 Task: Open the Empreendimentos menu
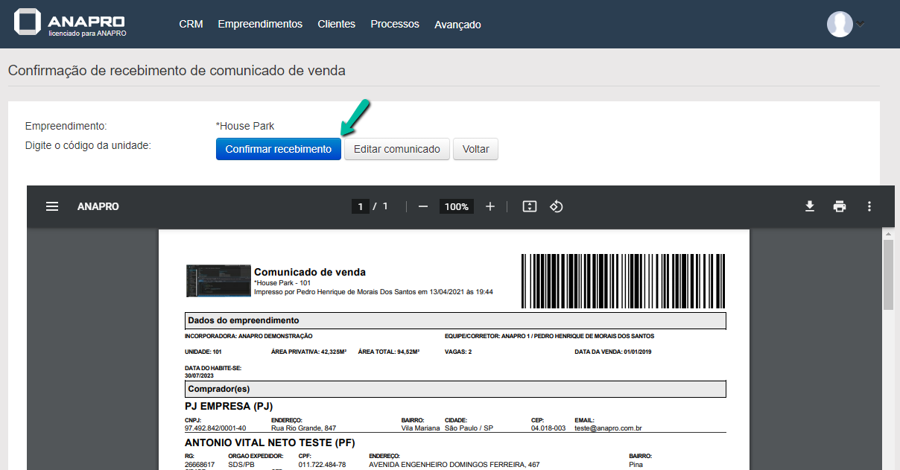pyautogui.click(x=260, y=24)
